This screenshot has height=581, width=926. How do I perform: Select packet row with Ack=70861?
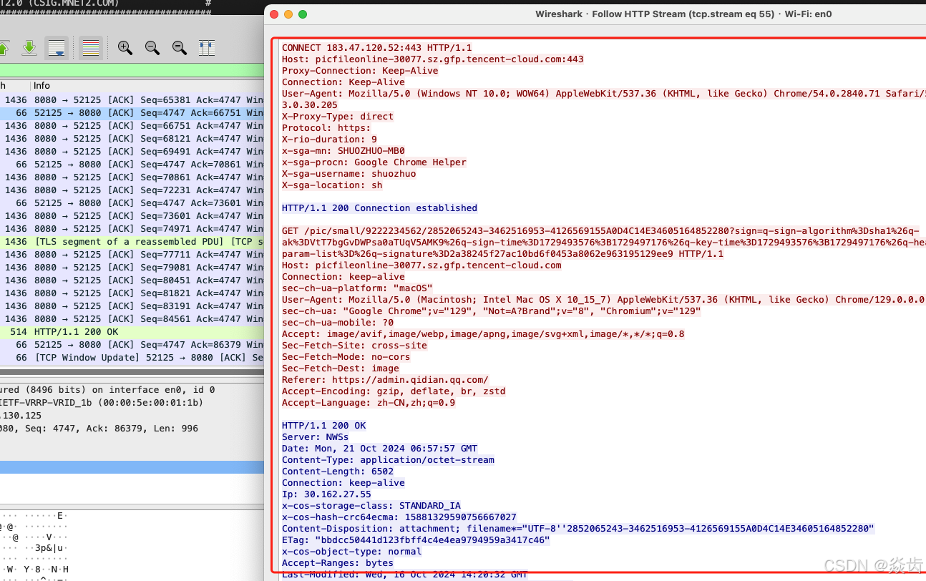pos(132,165)
